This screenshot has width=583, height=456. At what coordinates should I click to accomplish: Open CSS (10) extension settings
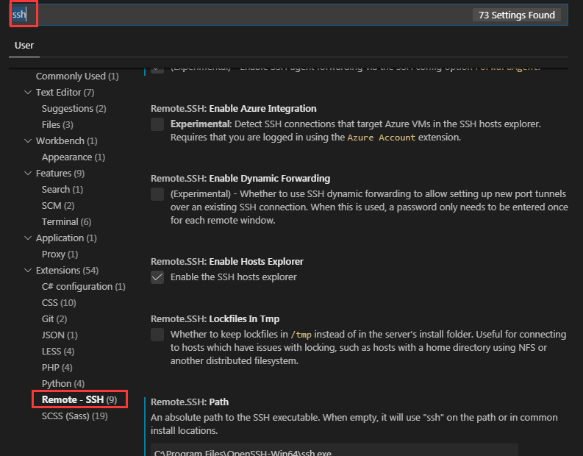(x=59, y=303)
